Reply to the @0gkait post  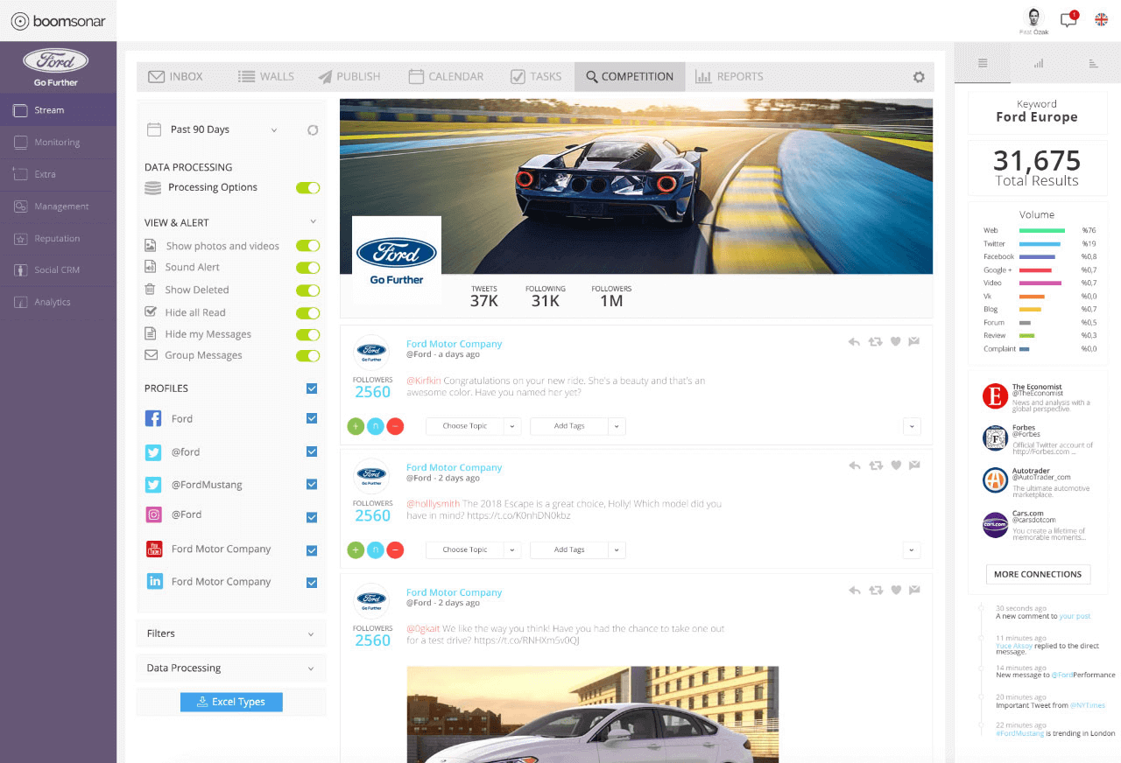(854, 591)
